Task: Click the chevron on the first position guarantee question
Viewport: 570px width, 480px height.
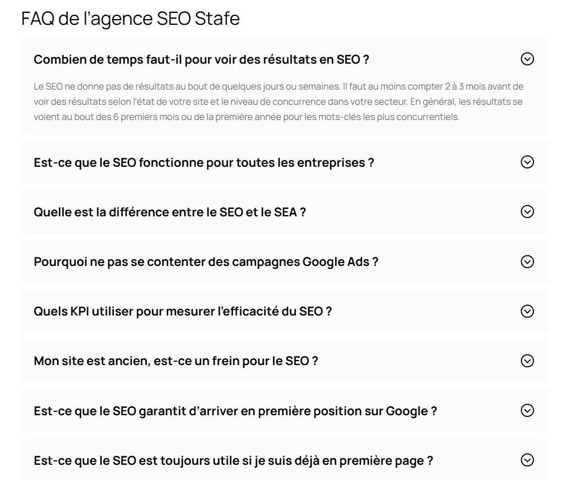Action: [527, 411]
